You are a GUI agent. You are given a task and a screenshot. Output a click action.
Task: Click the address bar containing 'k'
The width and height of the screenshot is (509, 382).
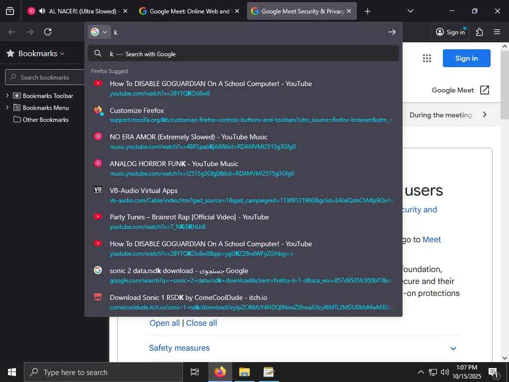tap(249, 32)
